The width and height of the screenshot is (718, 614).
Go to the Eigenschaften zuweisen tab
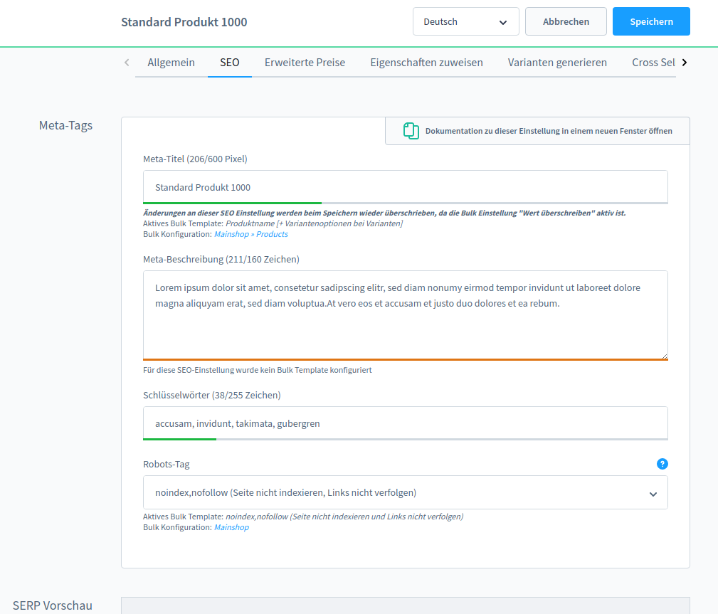pos(426,63)
